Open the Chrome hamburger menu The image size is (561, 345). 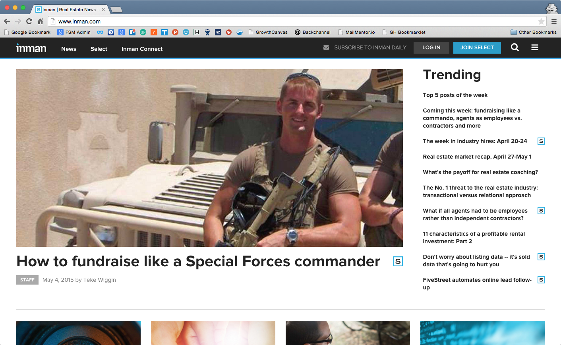554,21
